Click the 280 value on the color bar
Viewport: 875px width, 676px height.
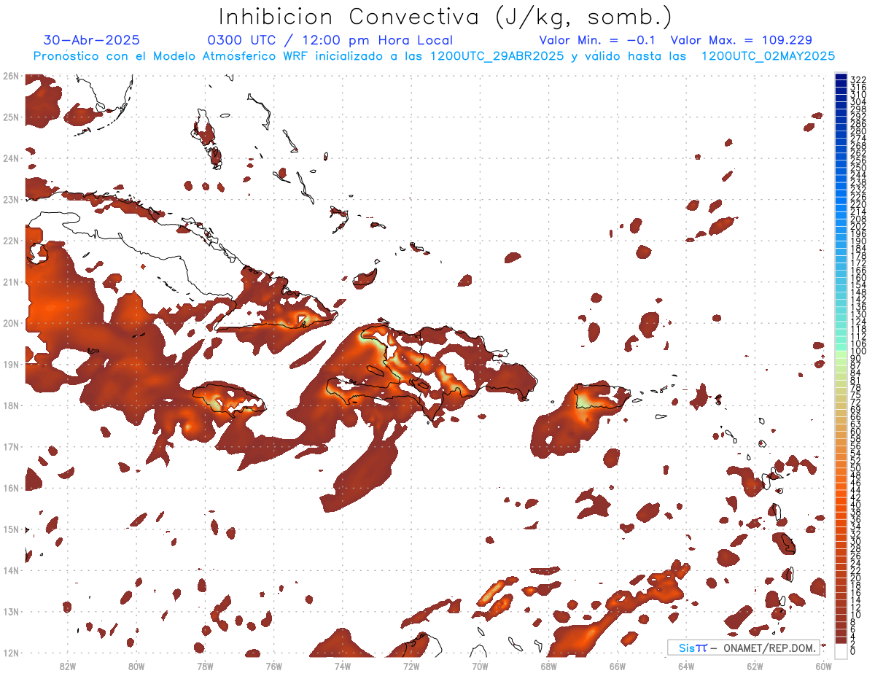[858, 131]
